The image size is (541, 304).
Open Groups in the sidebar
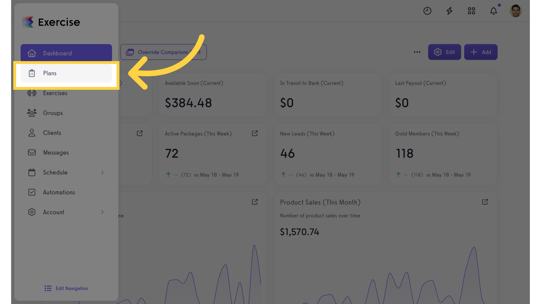tap(66, 113)
